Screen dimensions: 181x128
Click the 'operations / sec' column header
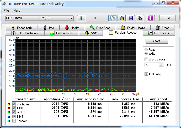coord(57,99)
